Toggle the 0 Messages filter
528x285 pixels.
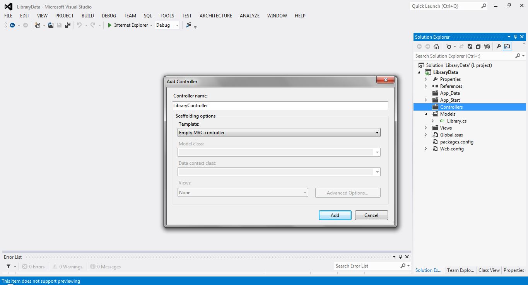106,266
